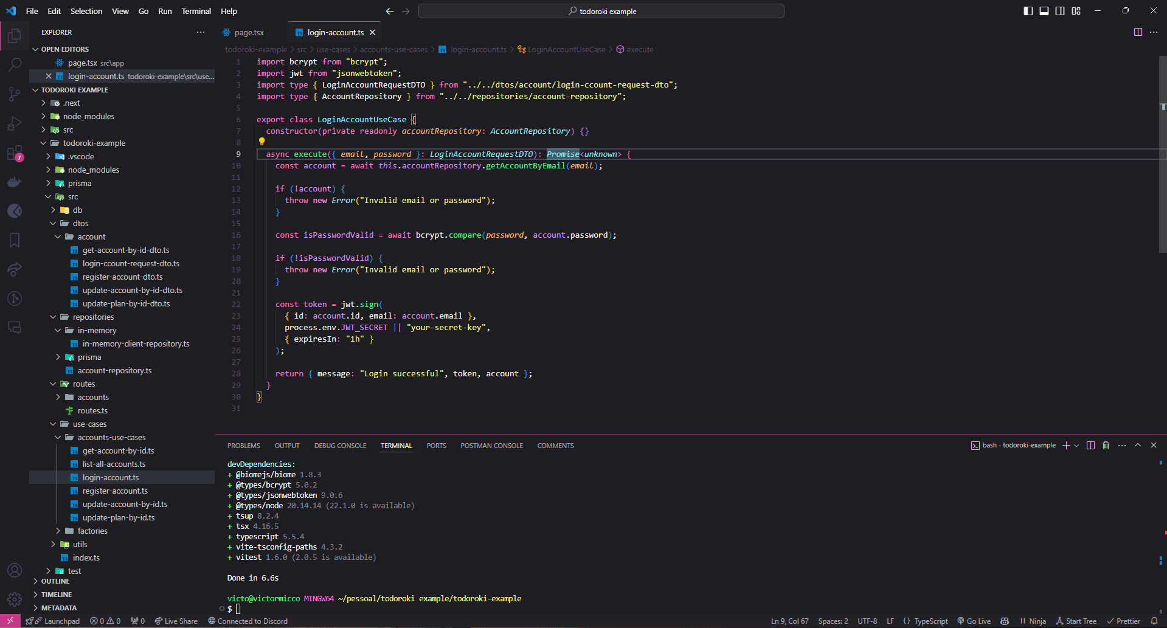Close login-account.ts in Open Editors
Viewport: 1167px width, 628px height.
point(49,76)
